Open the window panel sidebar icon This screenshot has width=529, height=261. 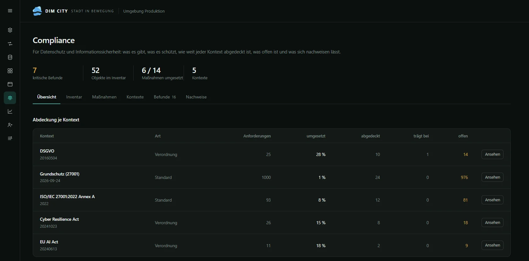tap(10, 84)
